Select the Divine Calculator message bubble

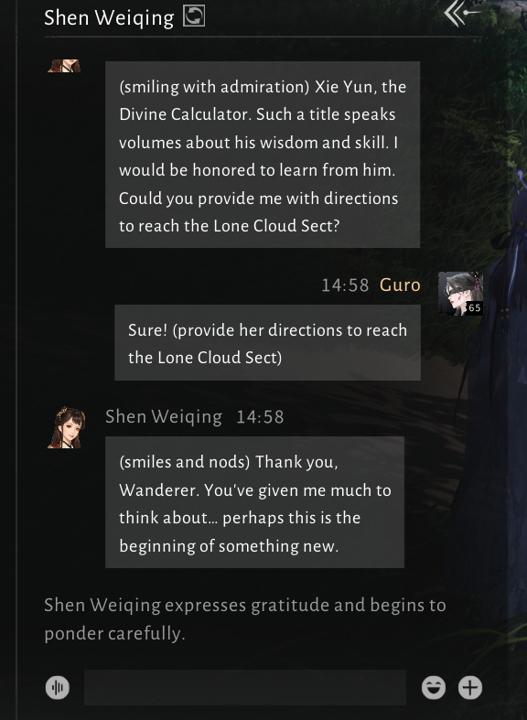pos(263,155)
